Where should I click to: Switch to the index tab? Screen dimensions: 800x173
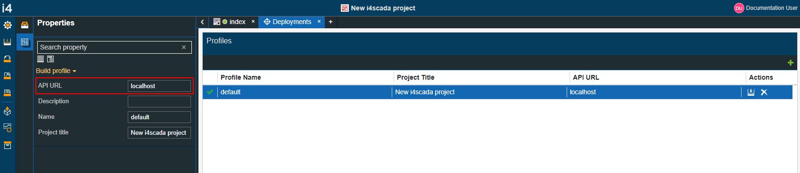[233, 22]
